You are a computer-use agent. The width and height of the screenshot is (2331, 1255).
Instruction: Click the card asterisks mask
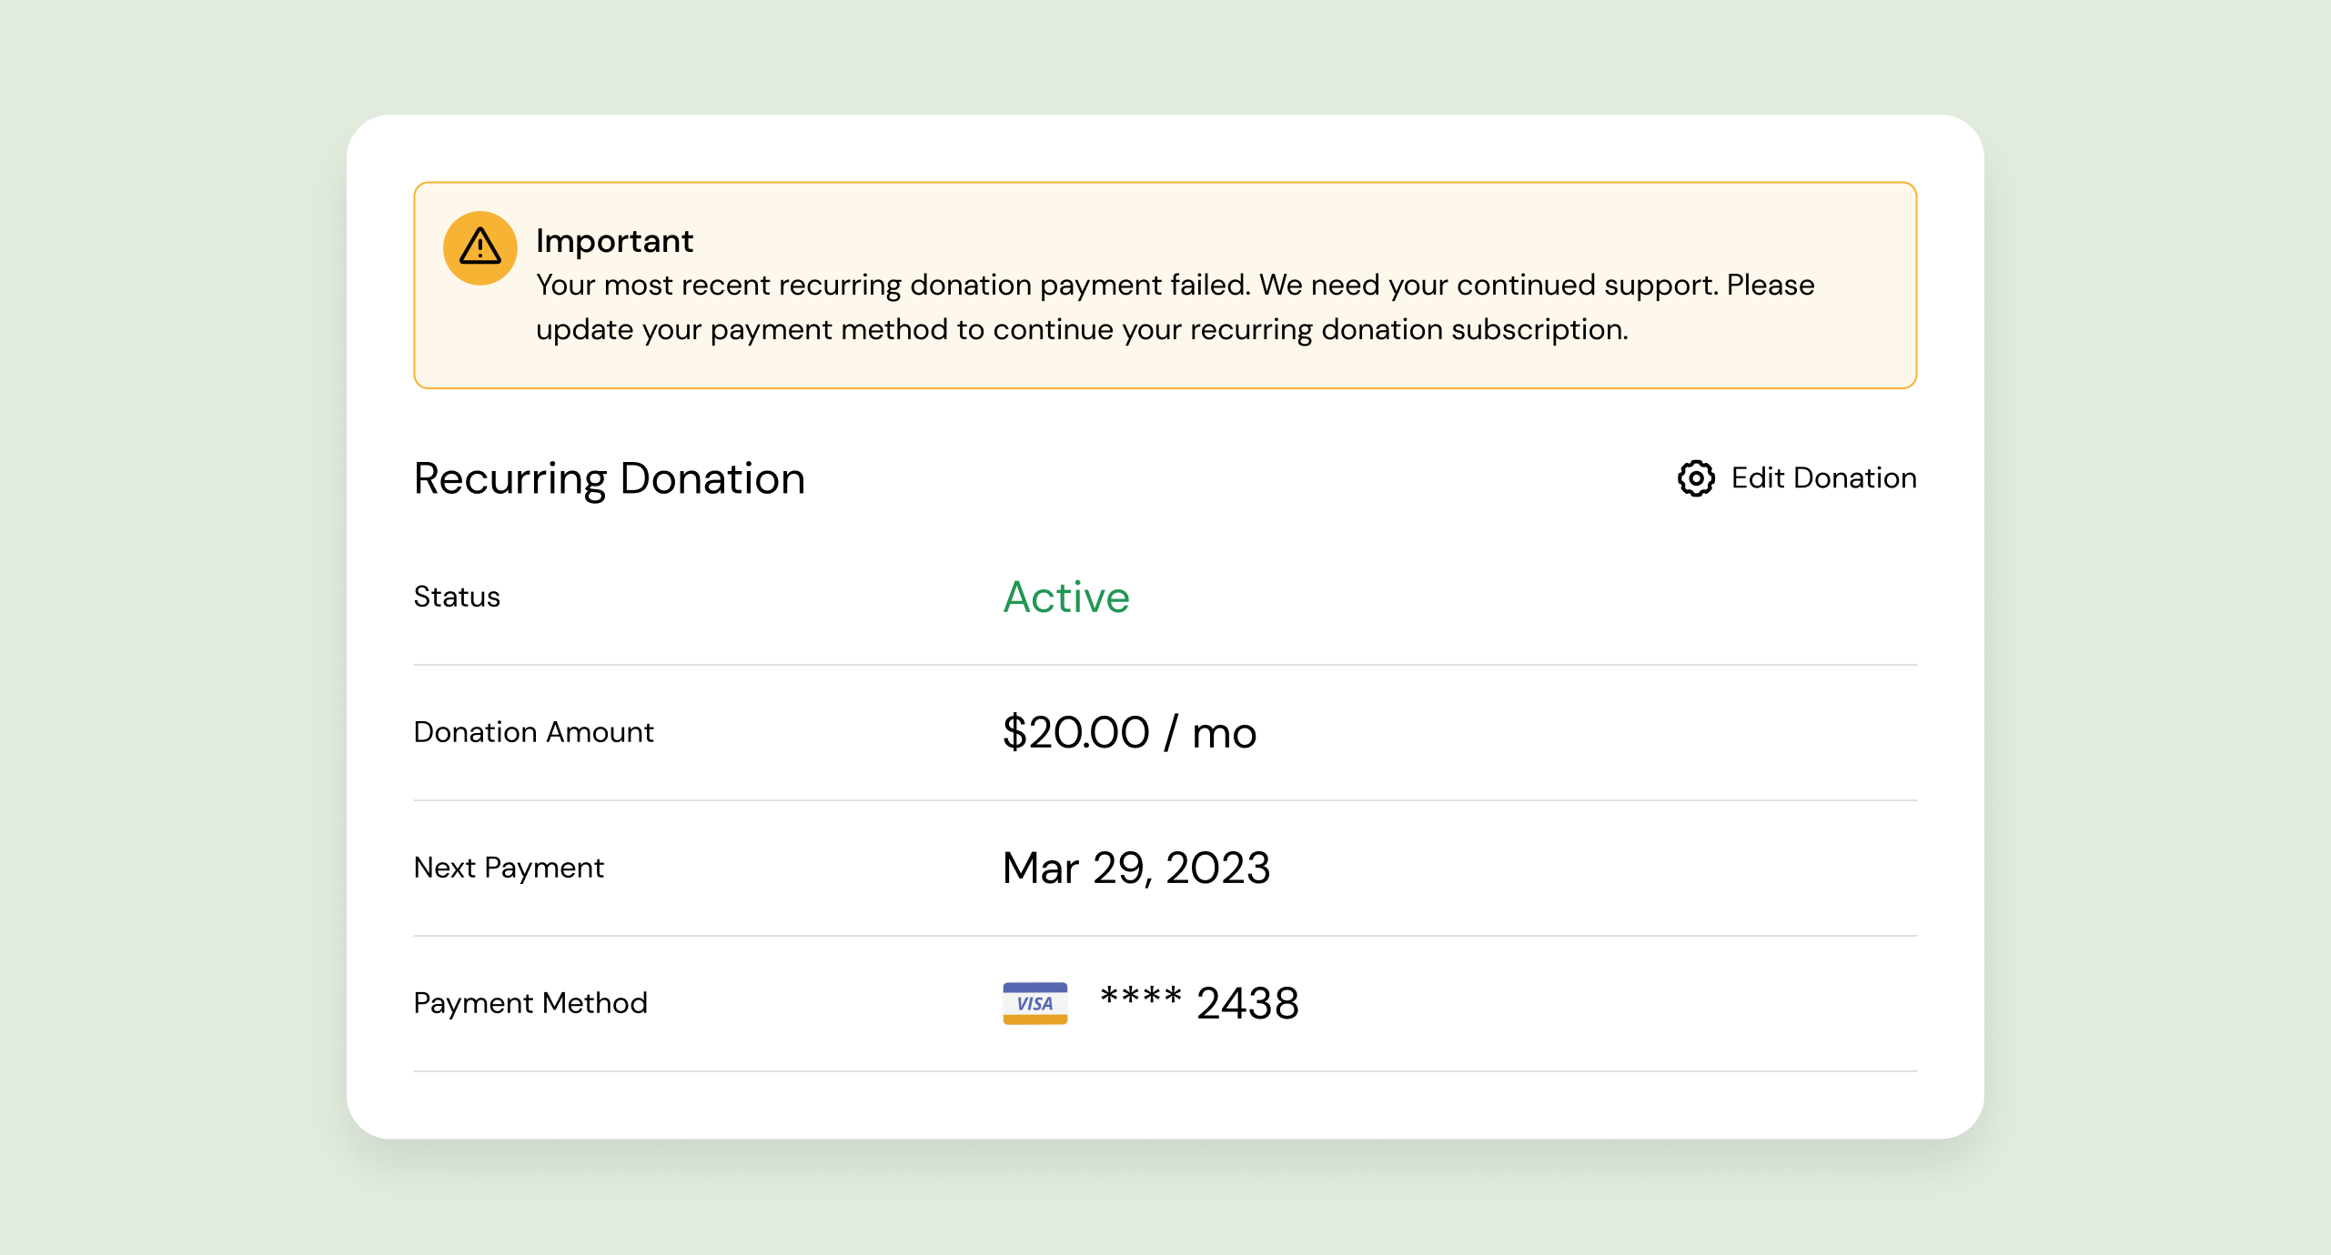(x=1140, y=999)
